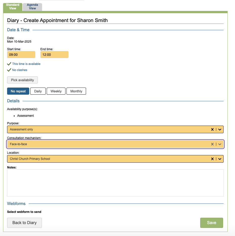Open the Consultation mechanism dropdown arrow

pos(220,144)
